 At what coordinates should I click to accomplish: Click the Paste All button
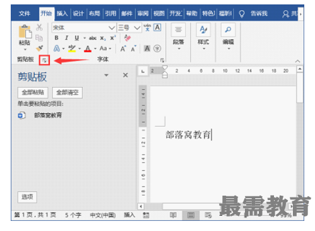coord(33,93)
